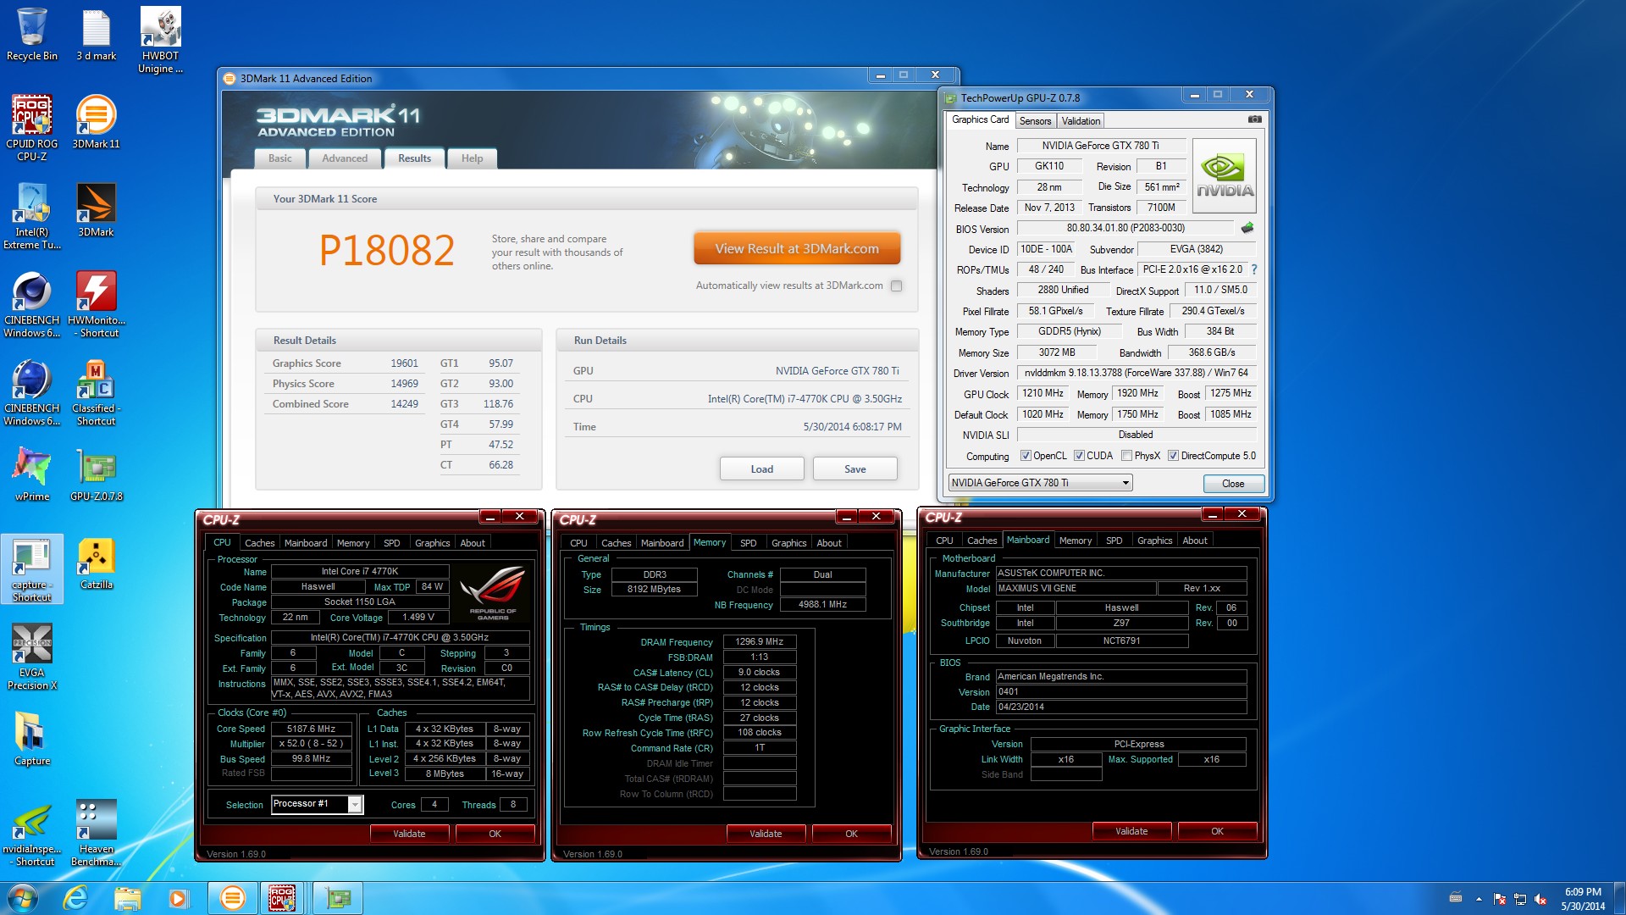
Task: Toggle the DirectCompute 5.0 checkbox
Action: click(x=1173, y=456)
